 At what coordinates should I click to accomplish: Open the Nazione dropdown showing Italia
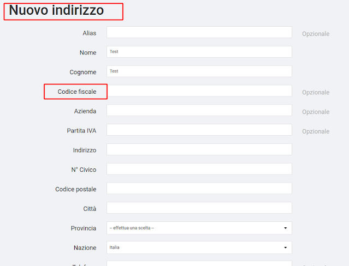(199, 247)
